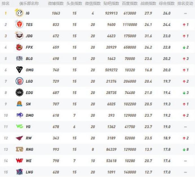Select the FPX team logo
This screenshot has width=195, height=177.
pyautogui.click(x=19, y=47)
